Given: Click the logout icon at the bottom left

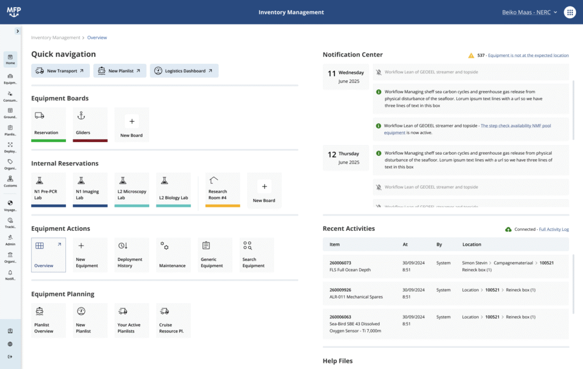Looking at the screenshot, I should tap(10, 355).
